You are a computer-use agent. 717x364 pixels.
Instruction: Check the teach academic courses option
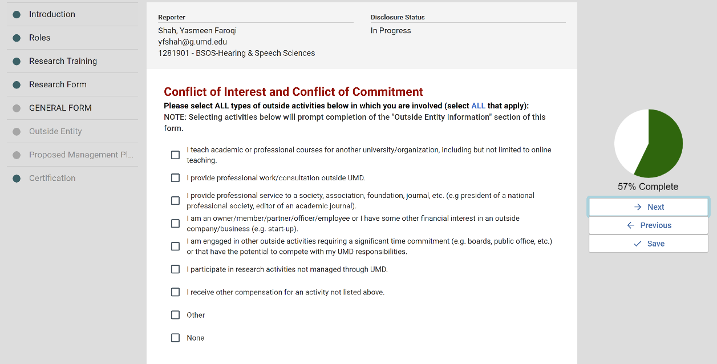pos(175,155)
